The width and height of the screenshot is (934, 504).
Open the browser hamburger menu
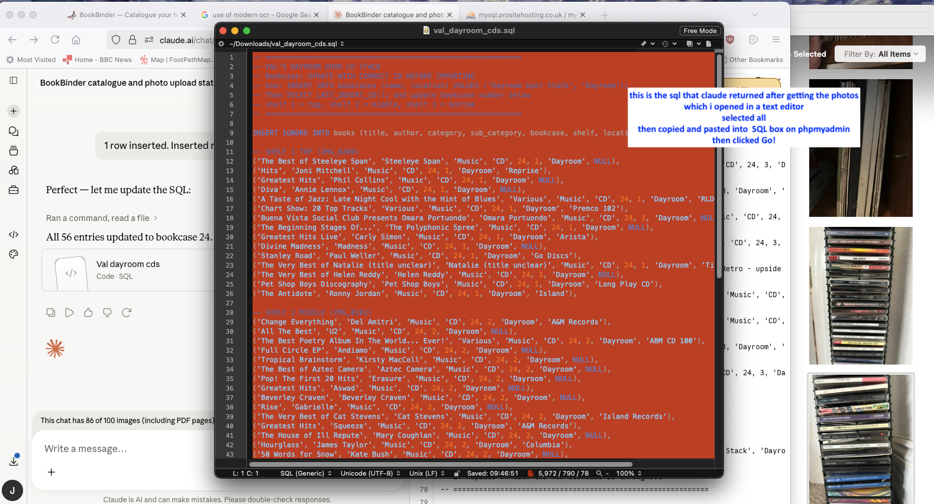click(775, 40)
